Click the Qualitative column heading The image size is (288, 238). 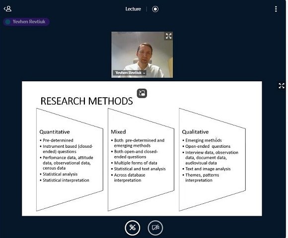coord(195,132)
